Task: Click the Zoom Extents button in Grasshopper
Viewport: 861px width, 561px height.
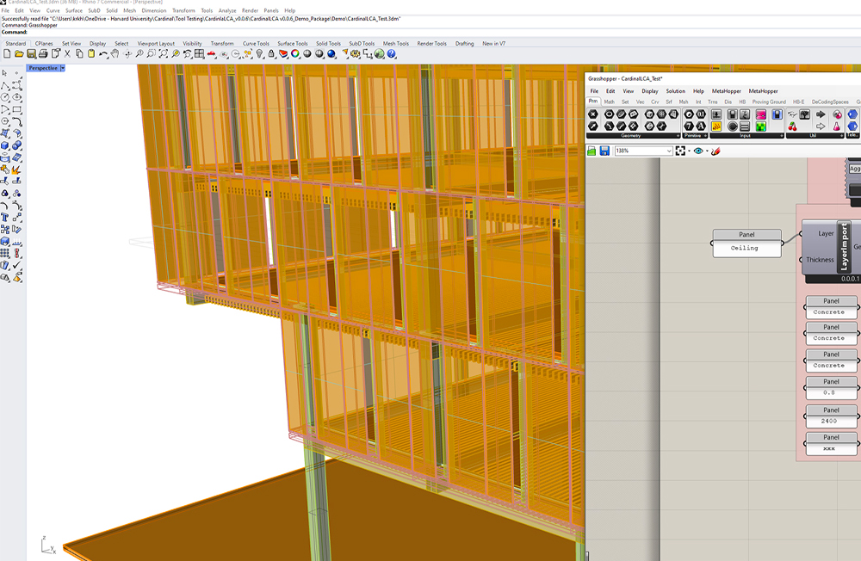Action: tap(680, 151)
